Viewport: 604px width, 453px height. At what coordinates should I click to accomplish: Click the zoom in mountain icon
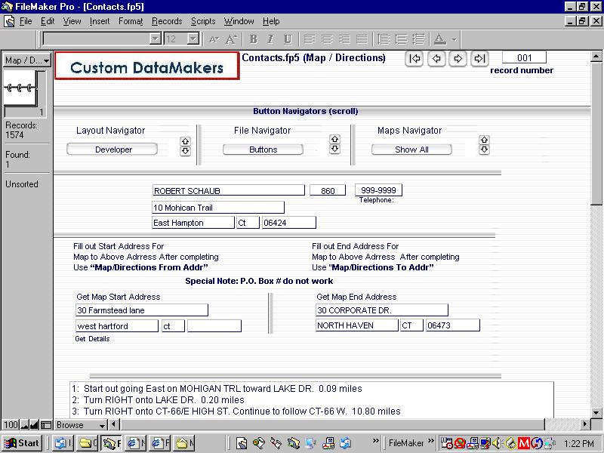(x=34, y=425)
